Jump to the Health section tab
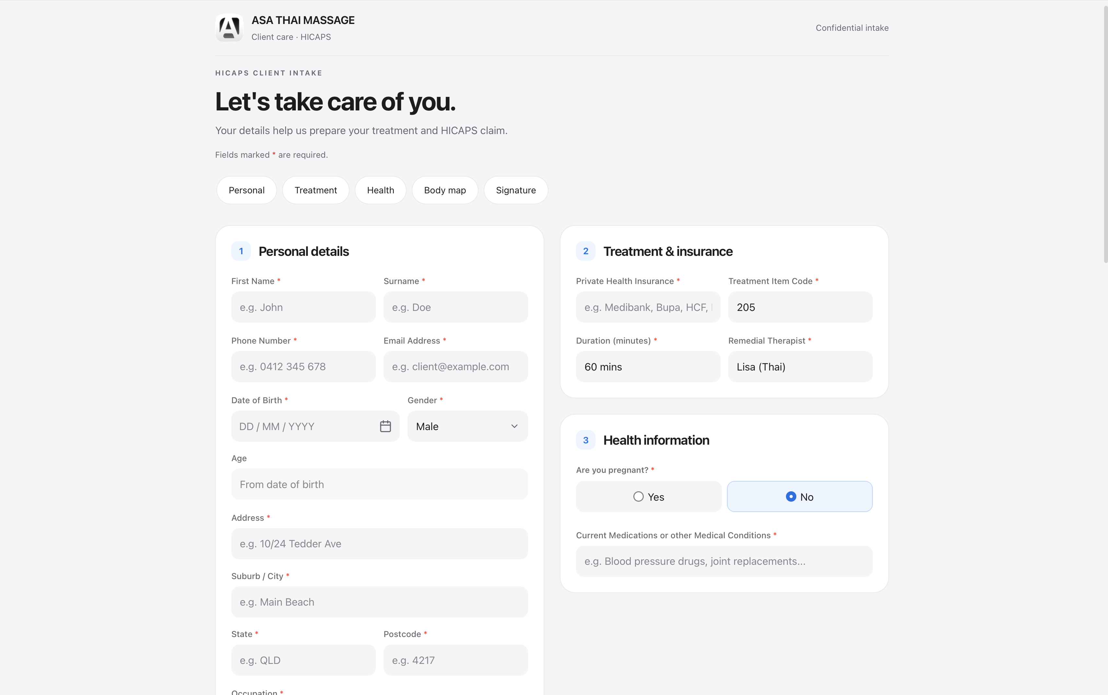The width and height of the screenshot is (1108, 695). point(380,190)
